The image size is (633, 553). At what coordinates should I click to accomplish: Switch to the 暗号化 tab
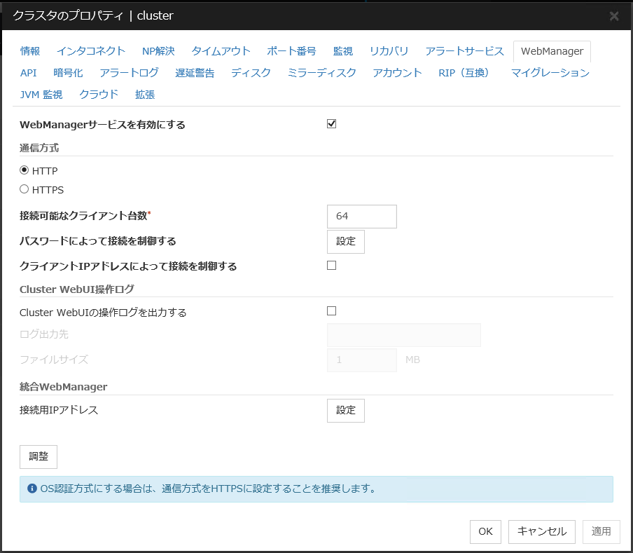point(68,73)
